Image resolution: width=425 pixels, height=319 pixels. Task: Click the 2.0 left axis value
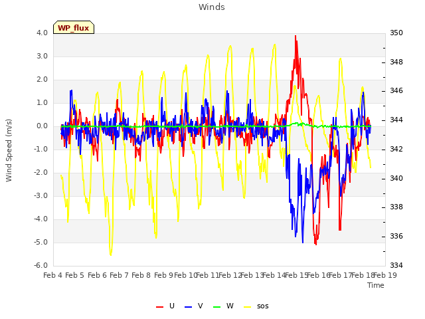coord(42,80)
